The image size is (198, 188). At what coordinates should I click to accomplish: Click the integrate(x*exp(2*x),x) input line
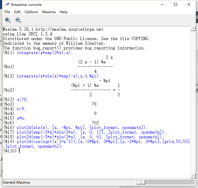click(x=45, y=53)
